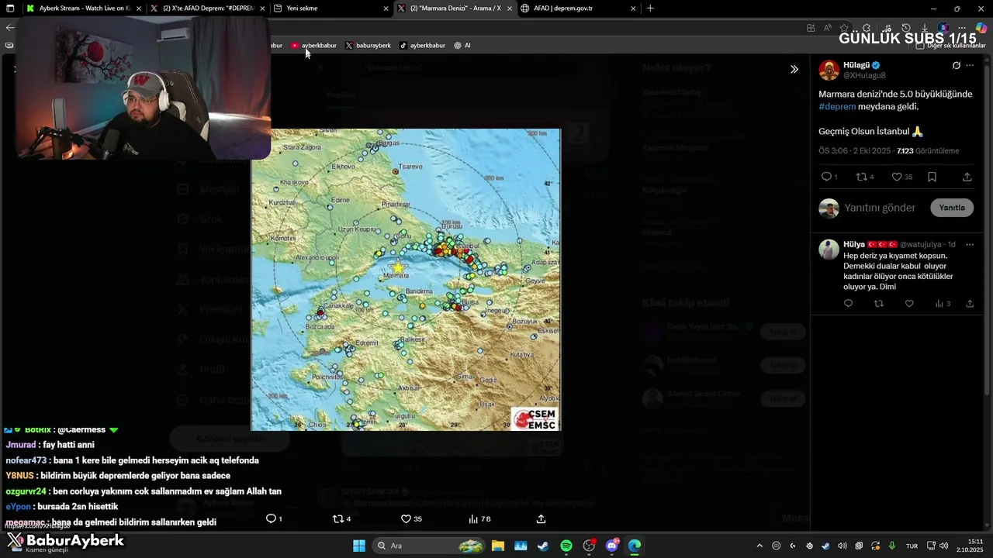Close the AFAD deprem.gov.tr tab
This screenshot has width=993, height=558.
point(633,9)
